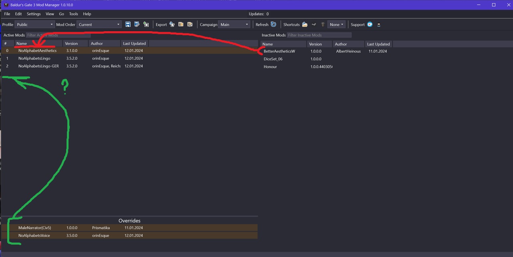
Task: Sort active mods by Version header
Action: tap(75, 43)
